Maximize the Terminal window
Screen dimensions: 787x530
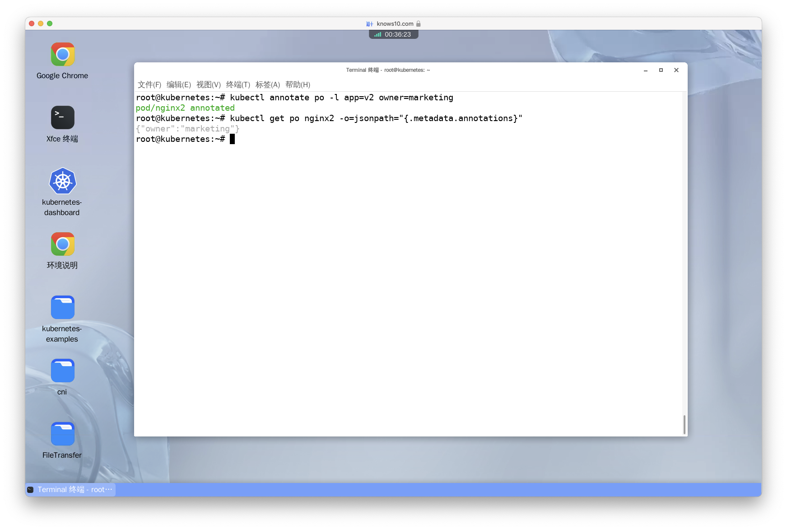click(x=661, y=70)
